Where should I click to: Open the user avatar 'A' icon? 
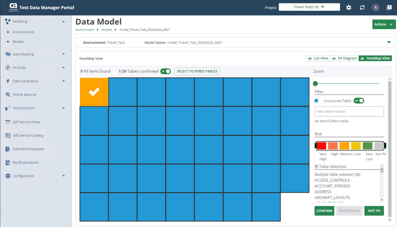[376, 7]
